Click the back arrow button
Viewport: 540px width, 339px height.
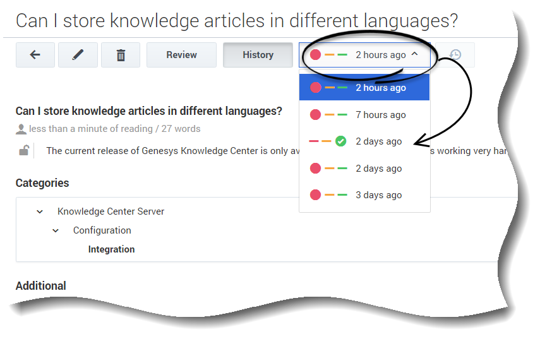35,55
